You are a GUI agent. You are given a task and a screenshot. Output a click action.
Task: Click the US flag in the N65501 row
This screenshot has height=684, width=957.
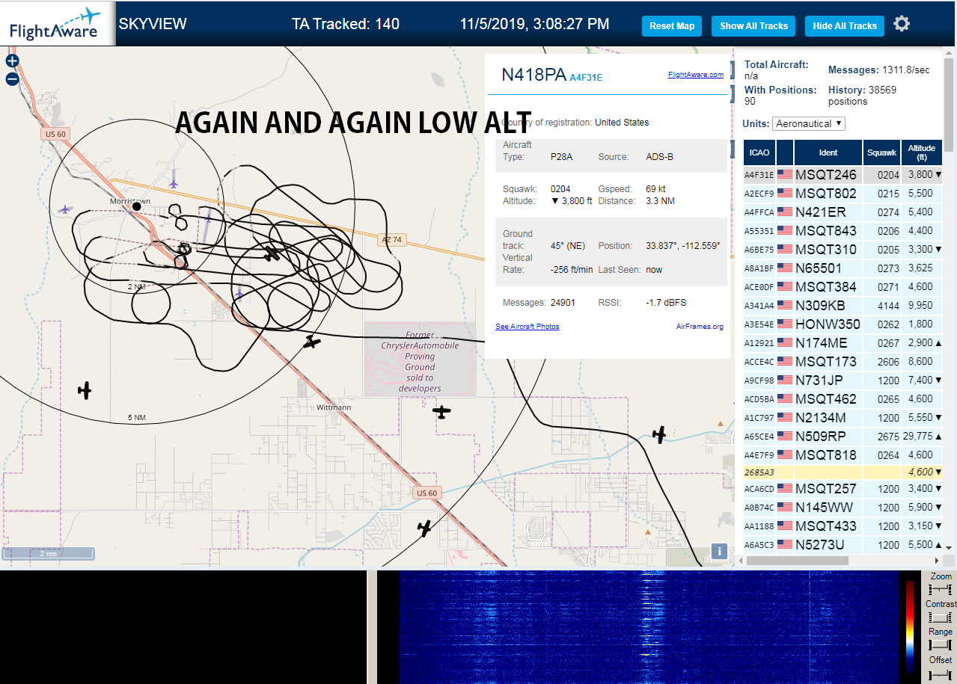point(785,268)
